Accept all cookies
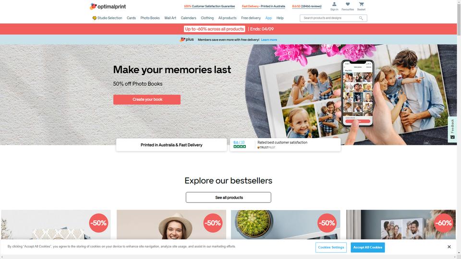Viewport: 461px width, 259px height. (x=367, y=247)
